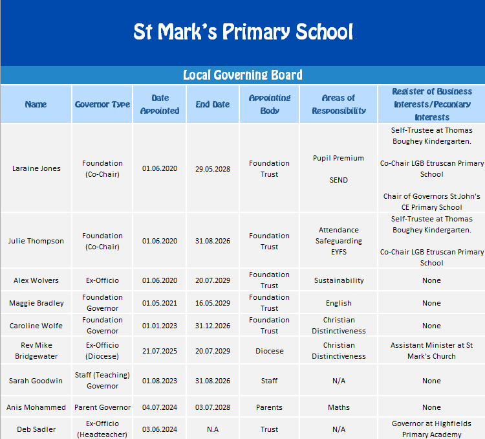Select the Governor Type column header

(x=102, y=104)
